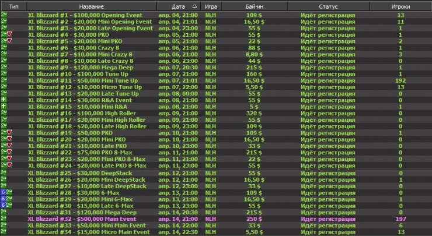Viewport: 432px width, 236px height.
Task: Click the 197 players count for Main Event
Action: click(400, 219)
